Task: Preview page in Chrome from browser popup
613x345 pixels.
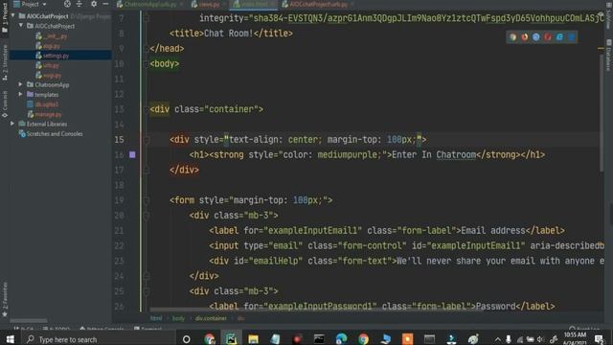Action: (x=513, y=36)
